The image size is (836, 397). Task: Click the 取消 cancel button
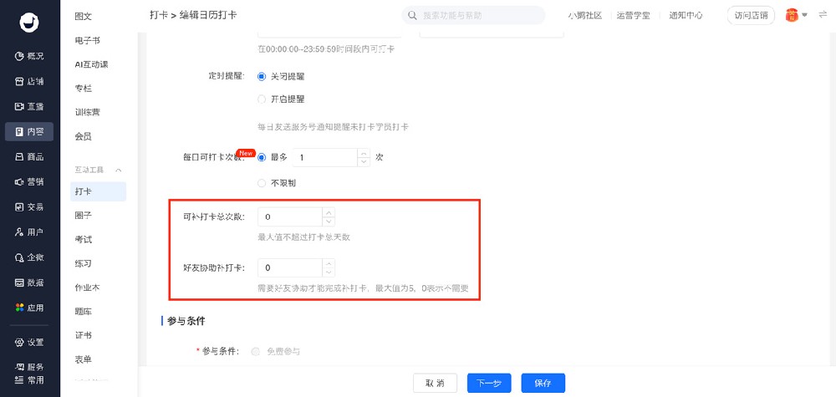(x=435, y=383)
